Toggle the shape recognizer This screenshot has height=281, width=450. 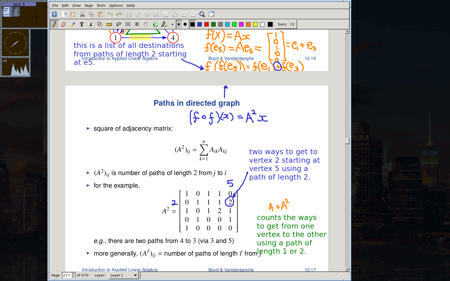100,24
